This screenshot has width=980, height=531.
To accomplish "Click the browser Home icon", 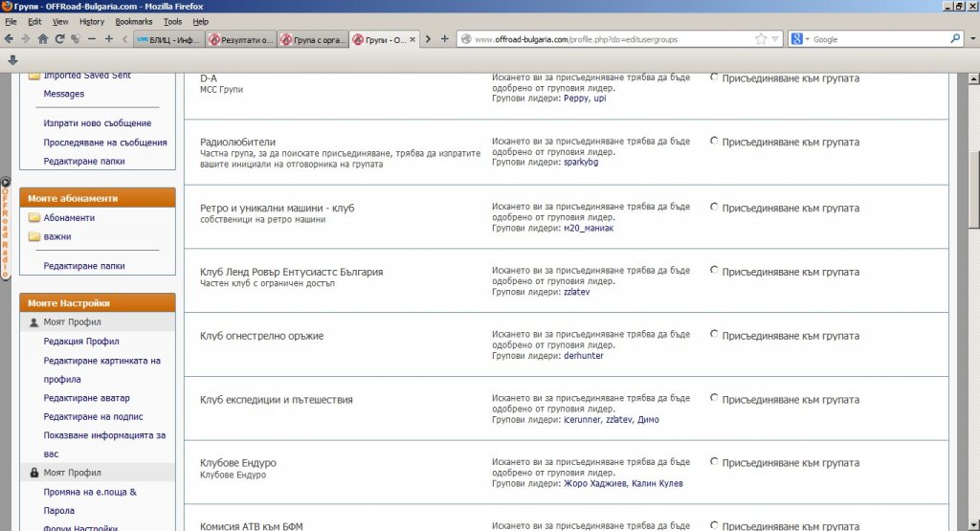I will (x=42, y=39).
